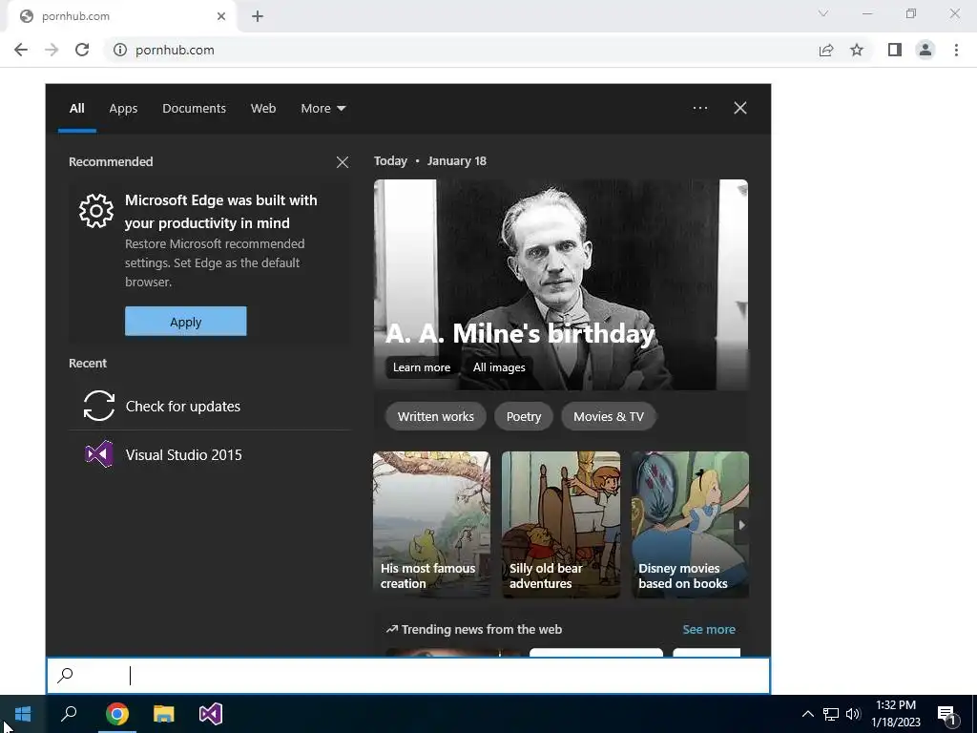Click the network tray icon
The width and height of the screenshot is (977, 733).
(831, 714)
